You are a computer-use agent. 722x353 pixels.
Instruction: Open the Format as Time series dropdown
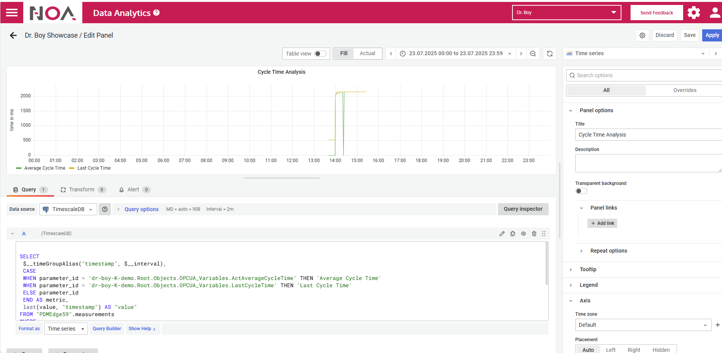66,329
